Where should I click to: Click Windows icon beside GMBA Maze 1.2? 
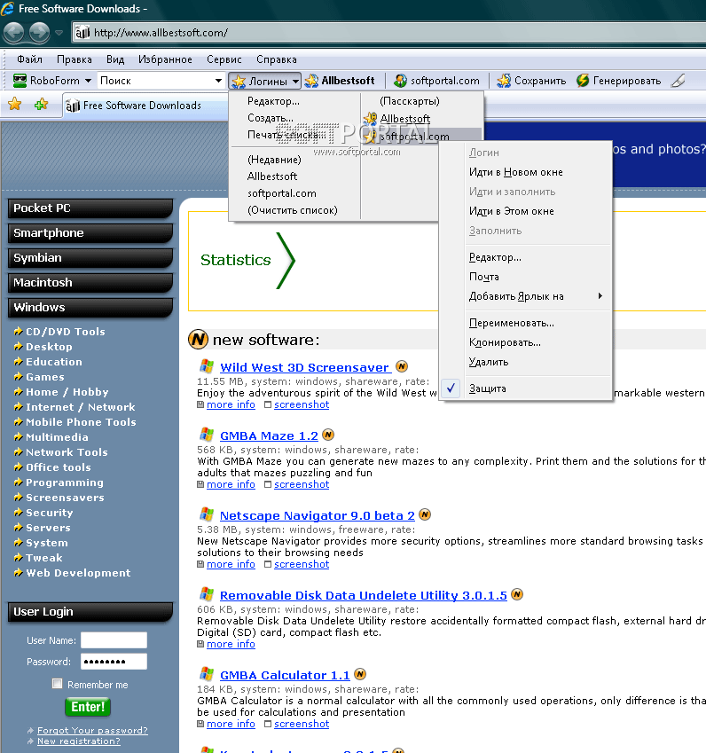[207, 435]
